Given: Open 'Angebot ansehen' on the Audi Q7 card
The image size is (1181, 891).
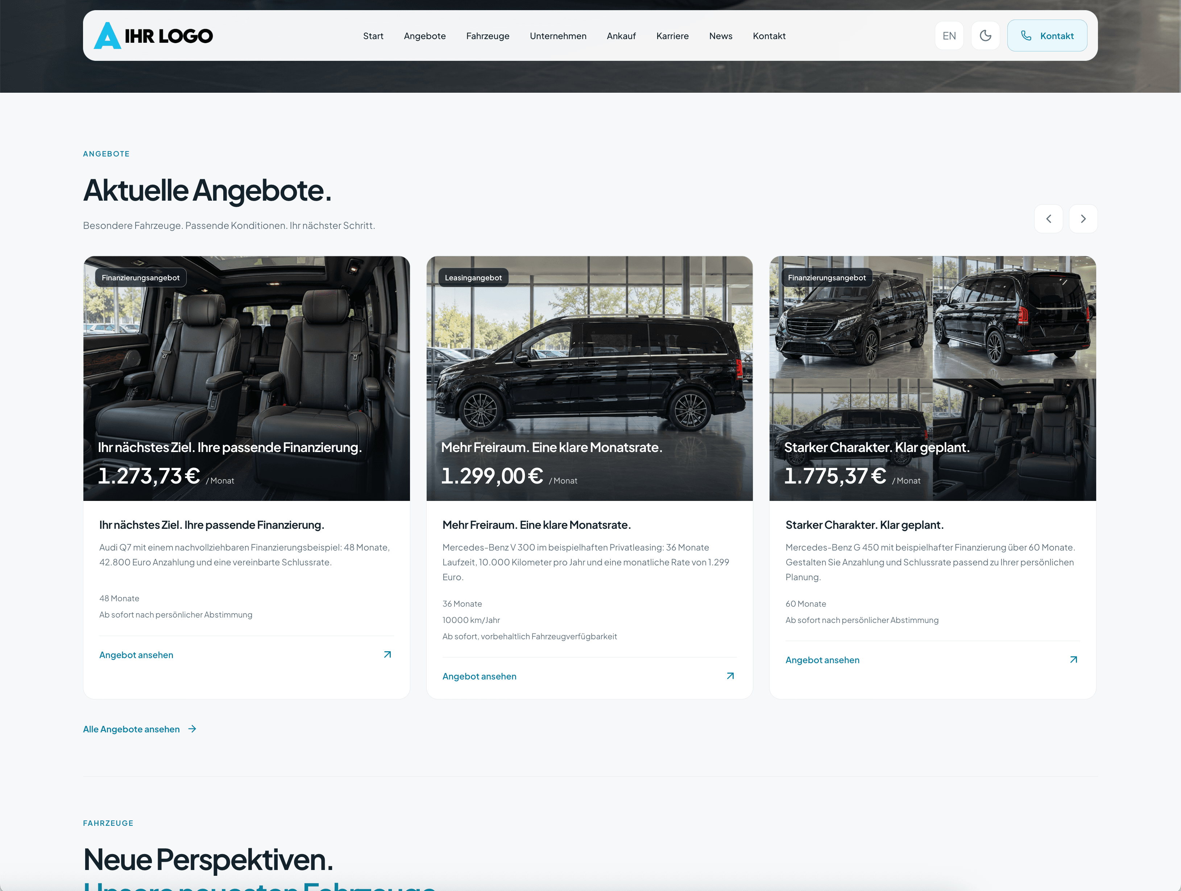Looking at the screenshot, I should pyautogui.click(x=136, y=654).
